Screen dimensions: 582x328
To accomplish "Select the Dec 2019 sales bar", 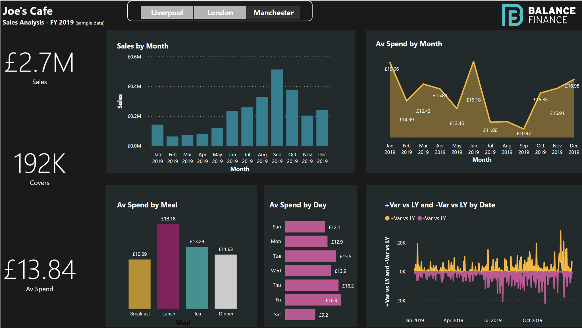I will tap(322, 128).
